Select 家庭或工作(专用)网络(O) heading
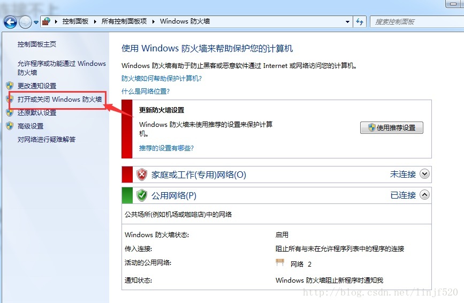Screen dimensions: 464x303 [199, 175]
